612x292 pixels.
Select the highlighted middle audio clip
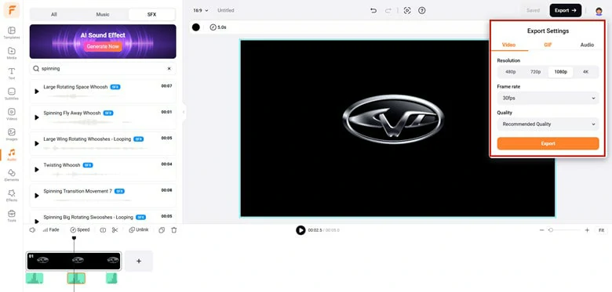76,278
